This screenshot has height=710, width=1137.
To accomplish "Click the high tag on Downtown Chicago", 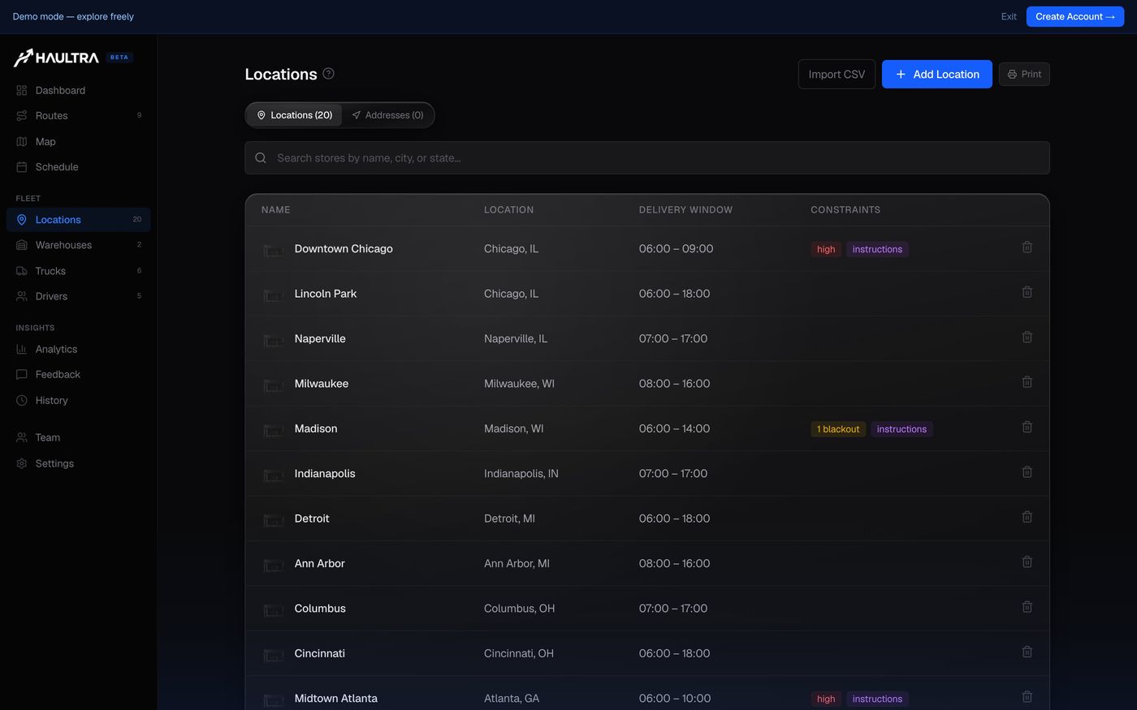I will coord(826,249).
